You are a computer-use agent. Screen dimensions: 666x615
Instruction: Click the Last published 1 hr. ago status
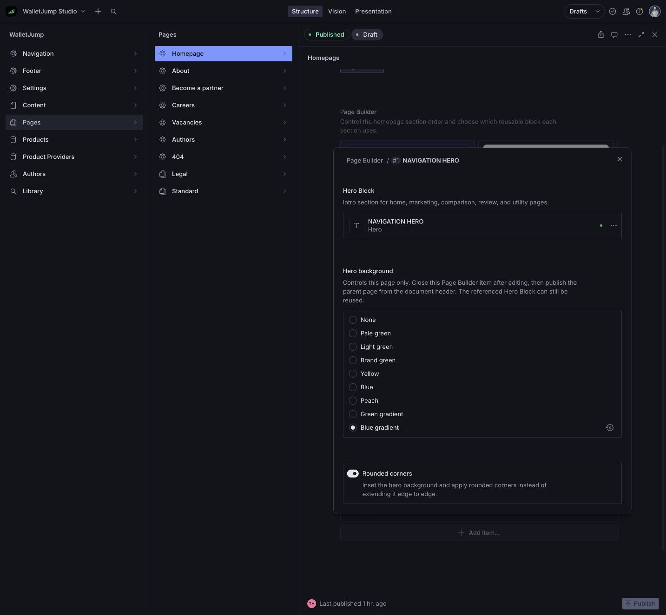(353, 603)
